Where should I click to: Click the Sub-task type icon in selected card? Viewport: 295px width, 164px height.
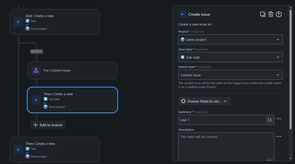point(46,99)
